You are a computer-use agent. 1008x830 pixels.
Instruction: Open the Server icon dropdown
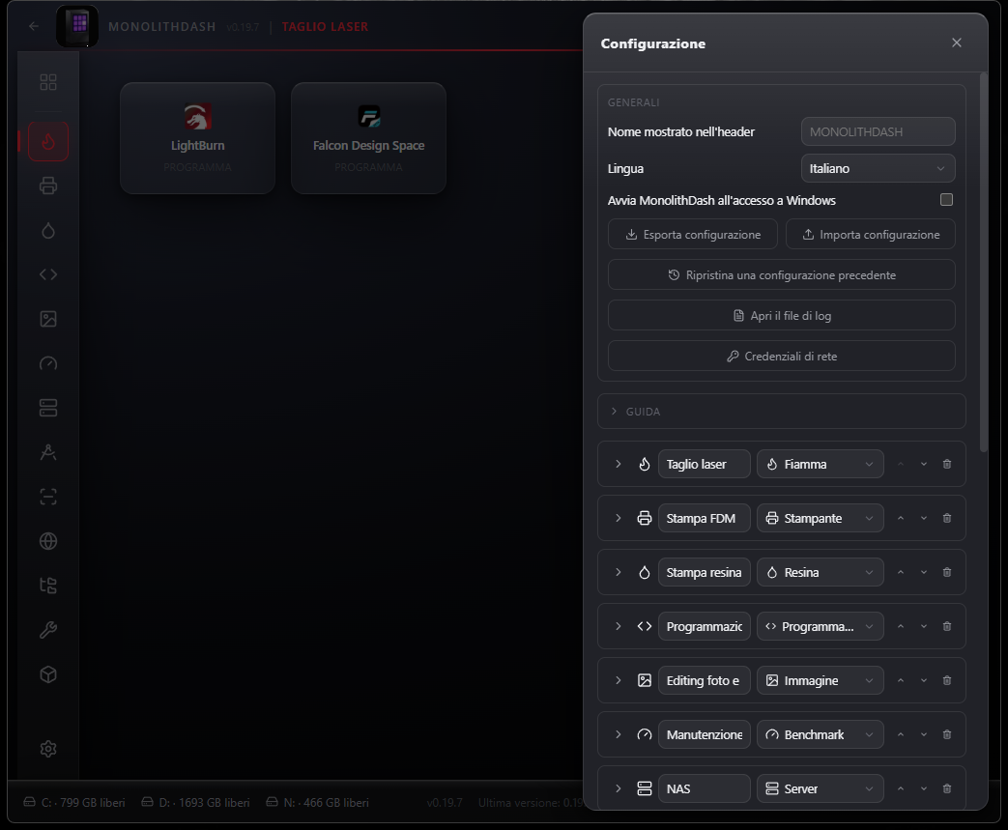821,788
